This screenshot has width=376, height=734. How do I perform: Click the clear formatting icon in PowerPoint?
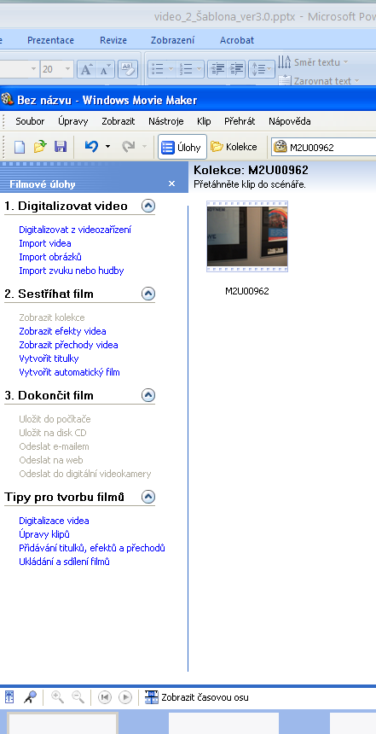(x=128, y=69)
